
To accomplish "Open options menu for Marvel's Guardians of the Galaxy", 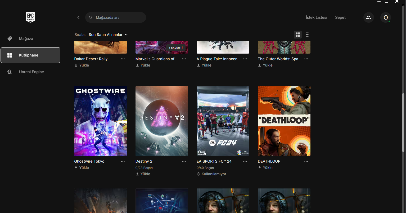I will [x=184, y=59].
